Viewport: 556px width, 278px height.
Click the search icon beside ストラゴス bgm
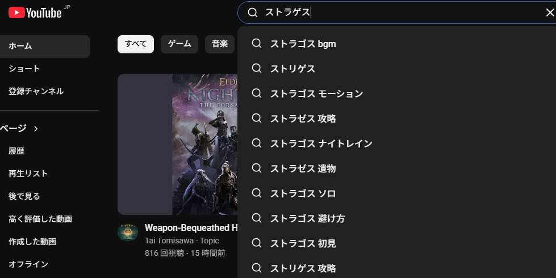pyautogui.click(x=257, y=44)
